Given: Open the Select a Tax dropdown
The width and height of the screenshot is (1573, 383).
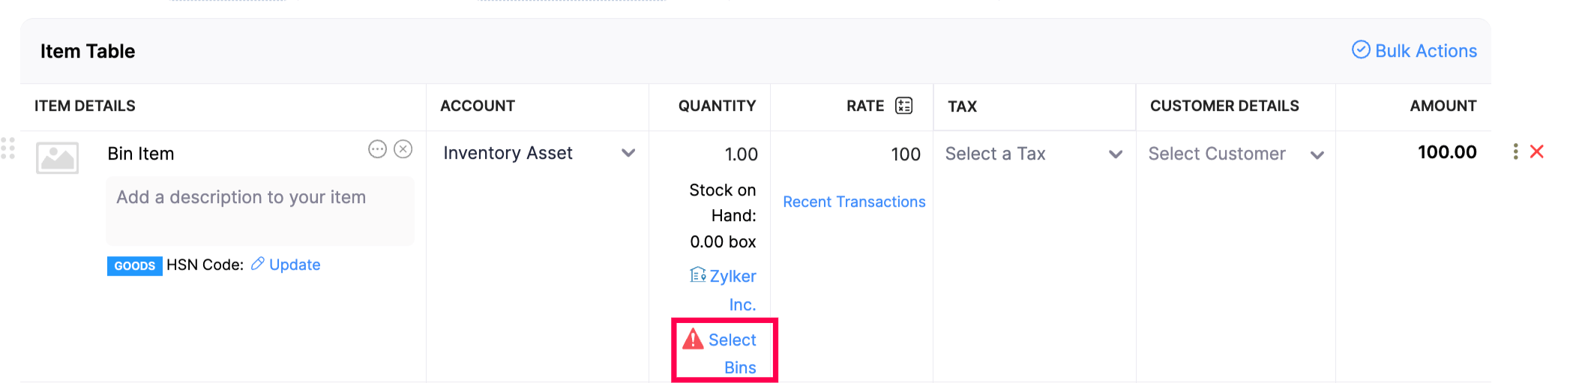Looking at the screenshot, I should [1115, 154].
